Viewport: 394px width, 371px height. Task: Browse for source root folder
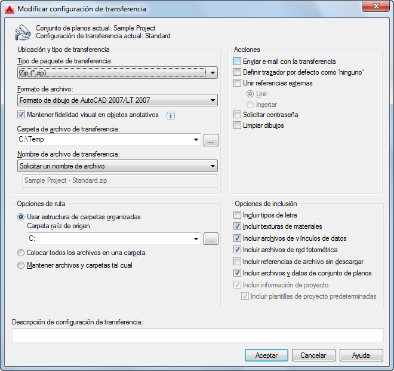pyautogui.click(x=211, y=239)
